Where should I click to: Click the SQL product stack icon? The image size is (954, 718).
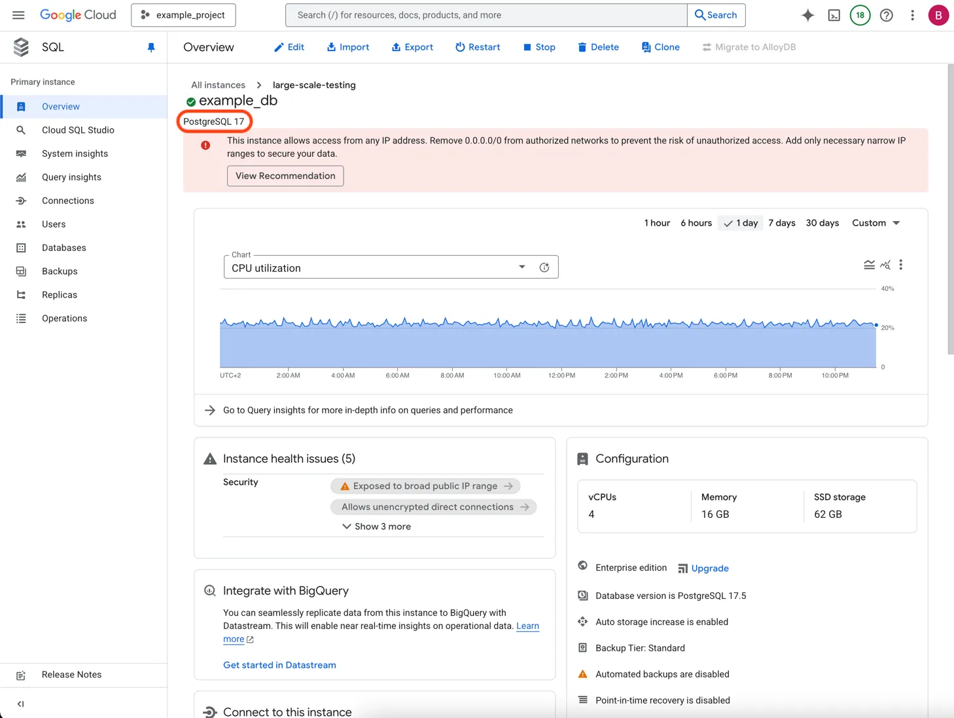(x=21, y=47)
